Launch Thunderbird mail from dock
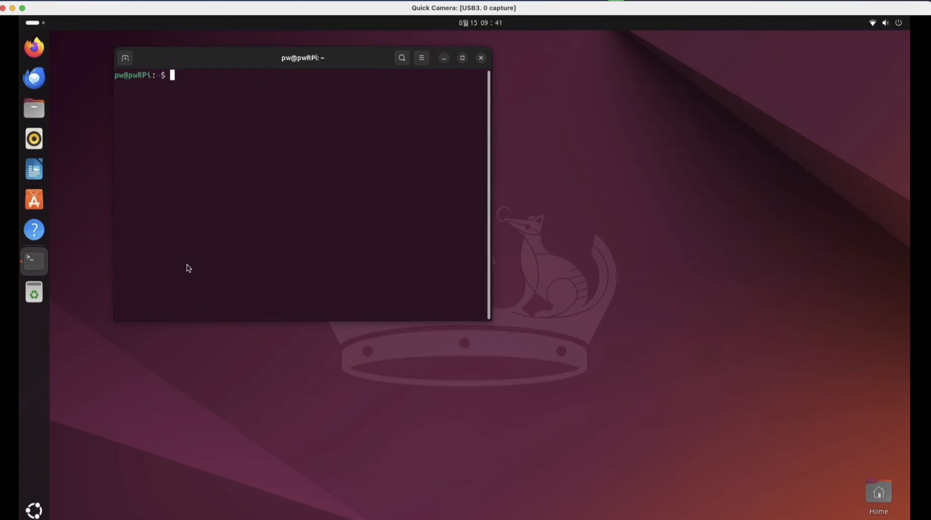The height and width of the screenshot is (520, 931). [34, 78]
